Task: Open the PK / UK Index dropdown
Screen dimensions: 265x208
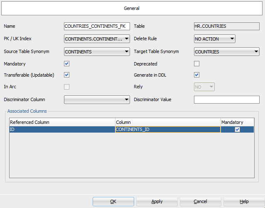Action: click(x=97, y=39)
